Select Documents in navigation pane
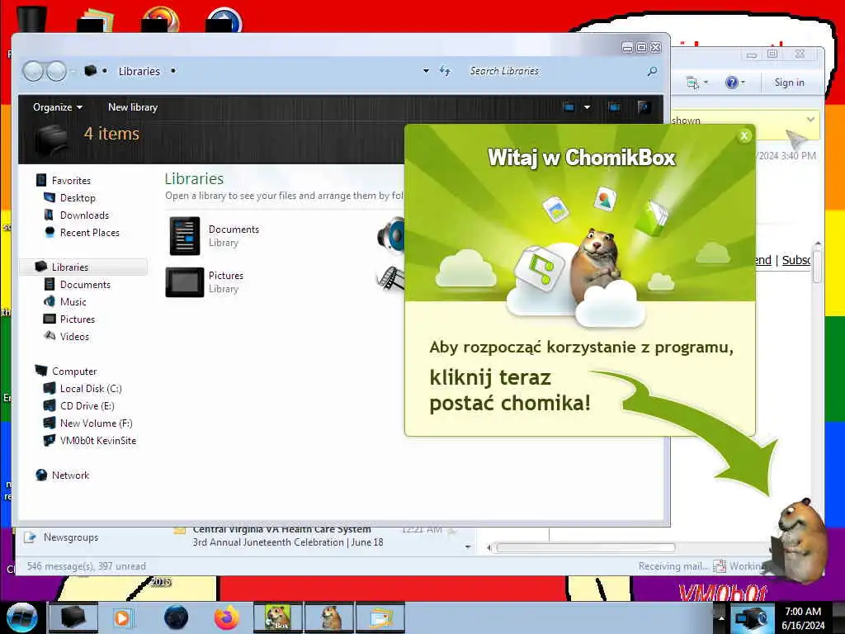 [x=85, y=285]
